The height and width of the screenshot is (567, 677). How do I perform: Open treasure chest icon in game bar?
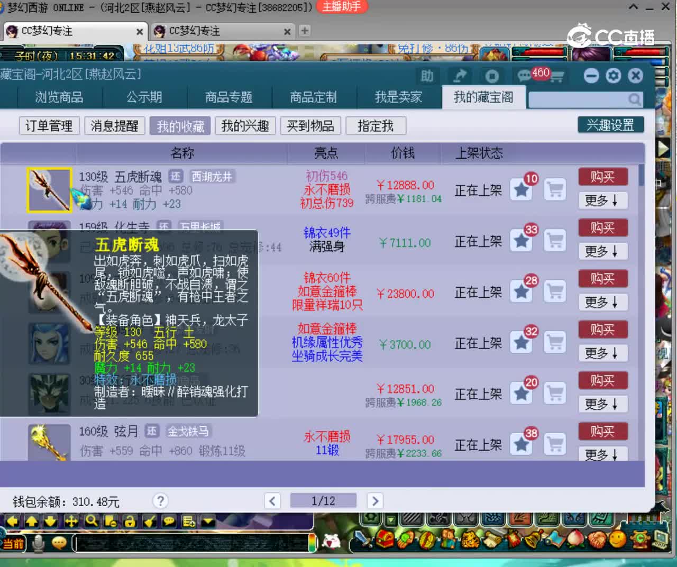(385, 540)
